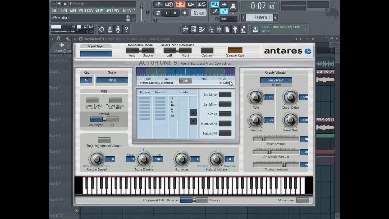The height and width of the screenshot is (219, 389).
Task: Open the tempo tapper icon
Action: 243,29
